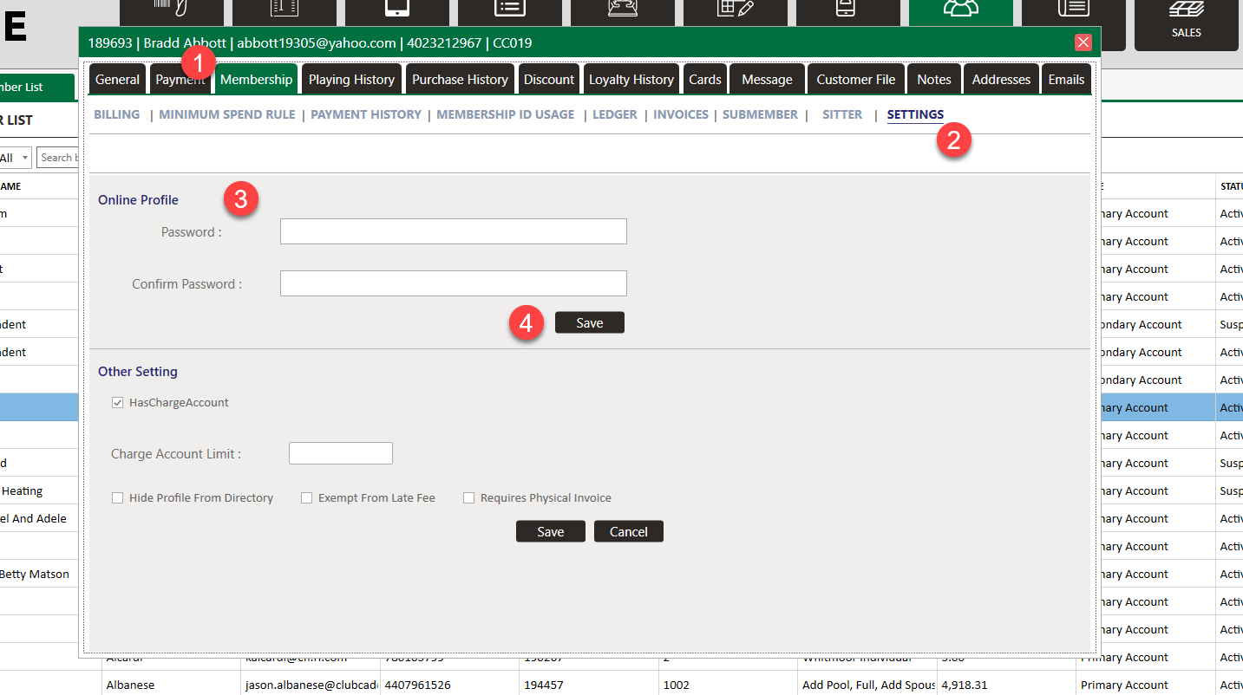Focus the Charge Account Limit field
The image size is (1243, 695).
[340, 453]
